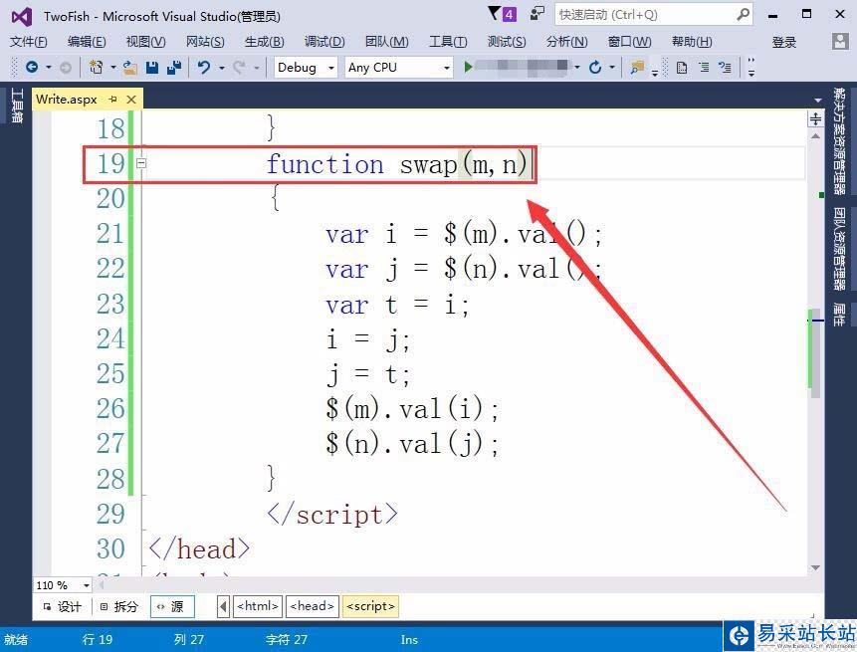Click the vertical scrollbar down arrow
Viewport: 857px width, 652px height.
[x=815, y=567]
